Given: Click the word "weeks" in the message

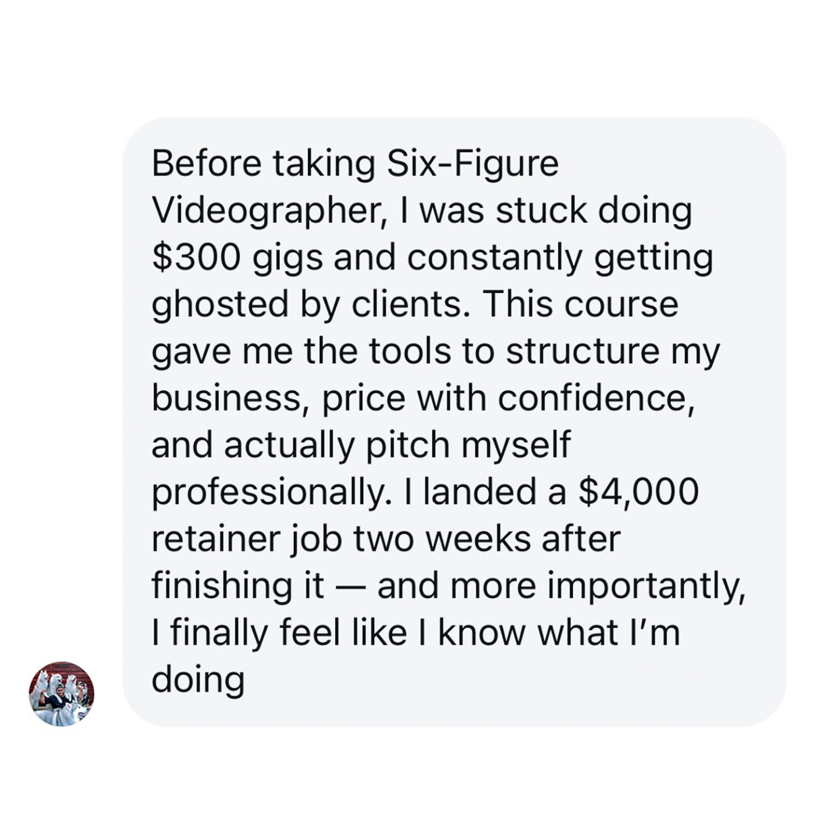Looking at the screenshot, I should pos(478,539).
